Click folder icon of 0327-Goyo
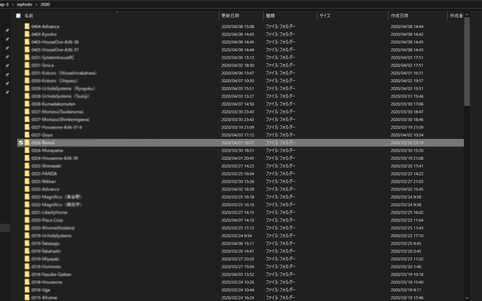482x301 pixels. 27,135
